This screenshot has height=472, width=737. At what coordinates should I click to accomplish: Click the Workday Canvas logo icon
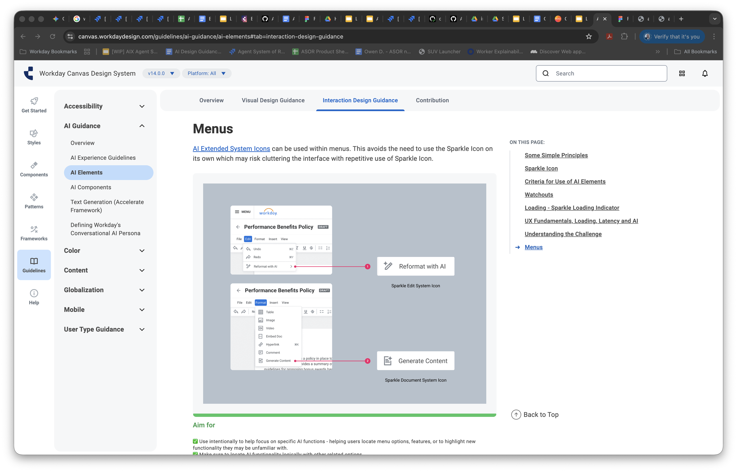[x=29, y=73]
